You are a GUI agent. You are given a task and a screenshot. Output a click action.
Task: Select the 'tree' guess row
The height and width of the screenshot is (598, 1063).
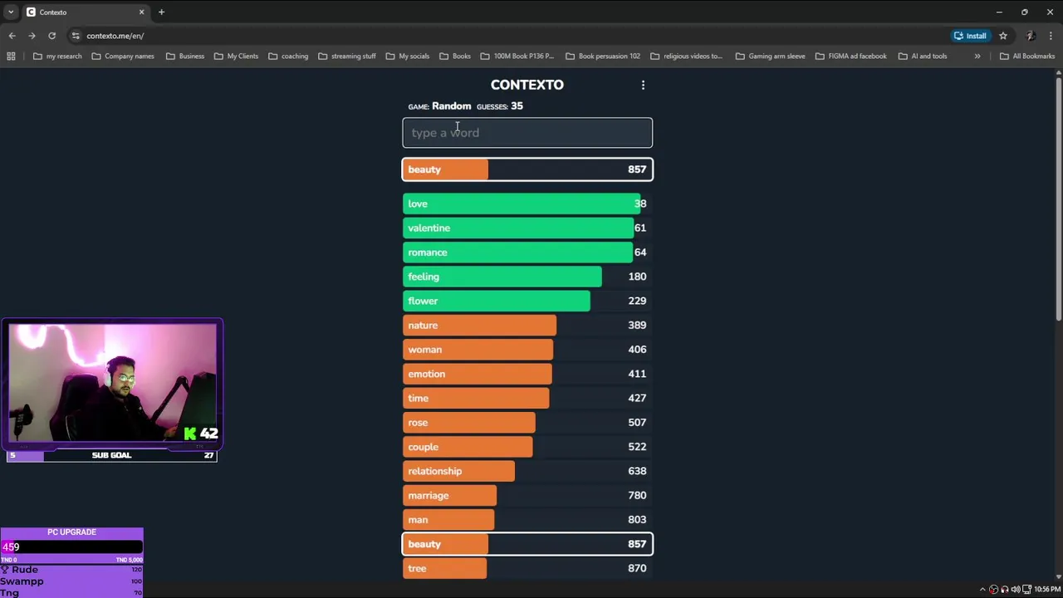(527, 569)
